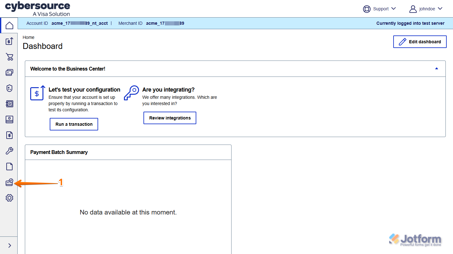453x254 pixels.
Task: Open the vault safe sidebar icon
Action: click(x=9, y=104)
